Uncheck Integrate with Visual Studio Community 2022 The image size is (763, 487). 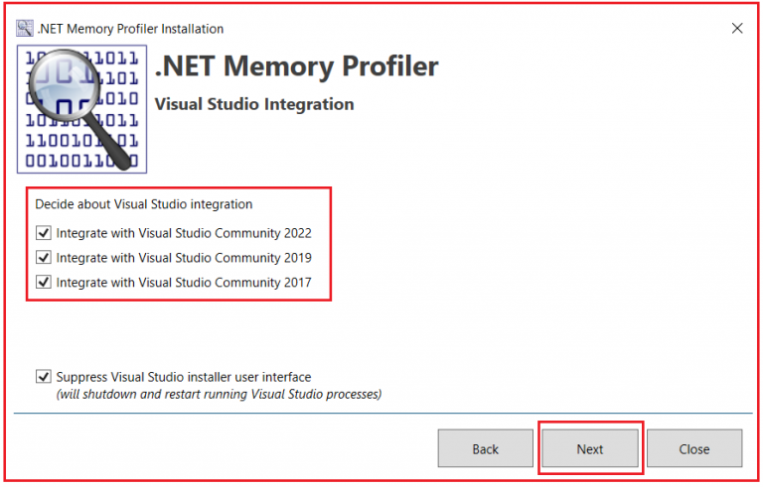(x=44, y=233)
